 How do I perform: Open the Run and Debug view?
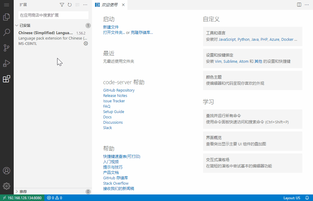coord(6,63)
